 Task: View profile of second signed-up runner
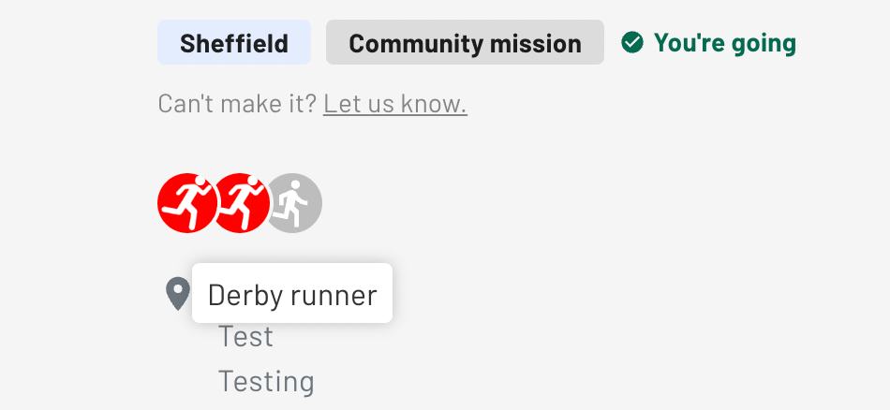point(241,202)
